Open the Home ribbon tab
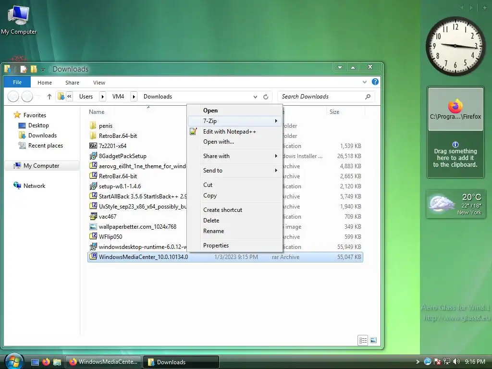 [x=45, y=83]
